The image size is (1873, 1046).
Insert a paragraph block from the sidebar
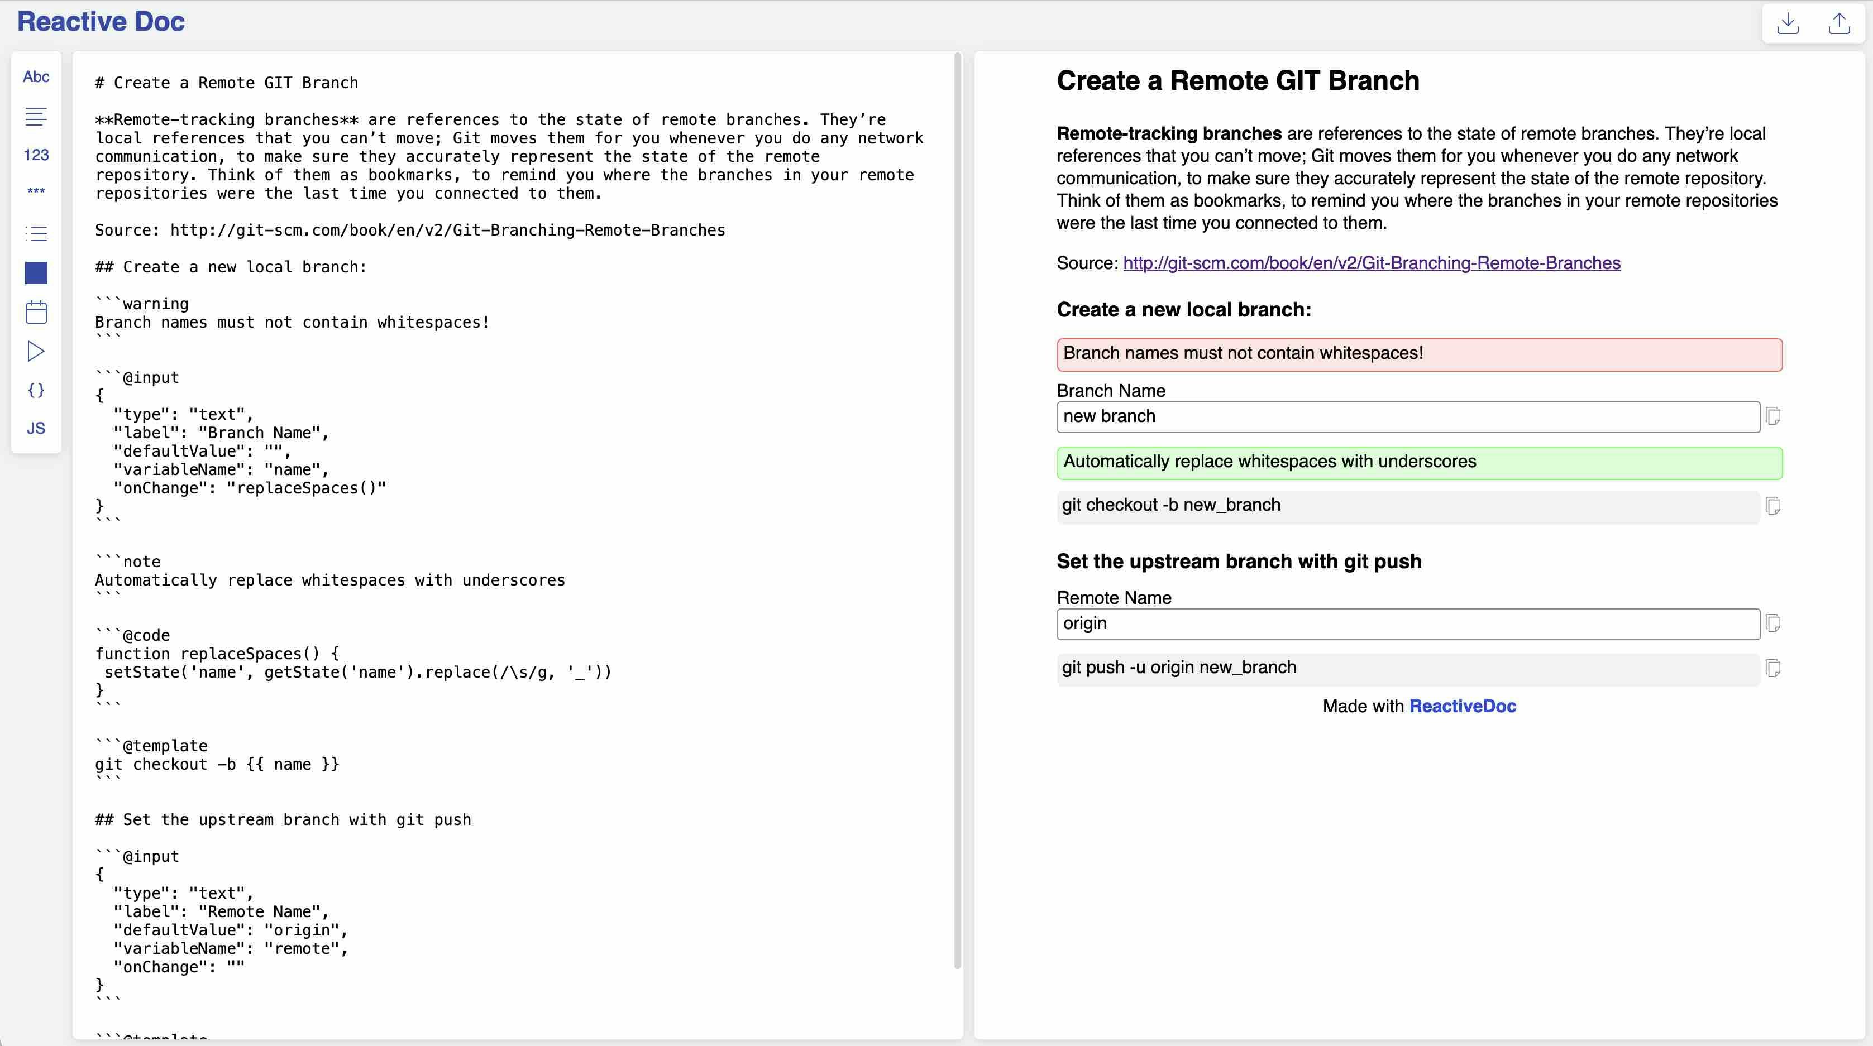(x=35, y=116)
